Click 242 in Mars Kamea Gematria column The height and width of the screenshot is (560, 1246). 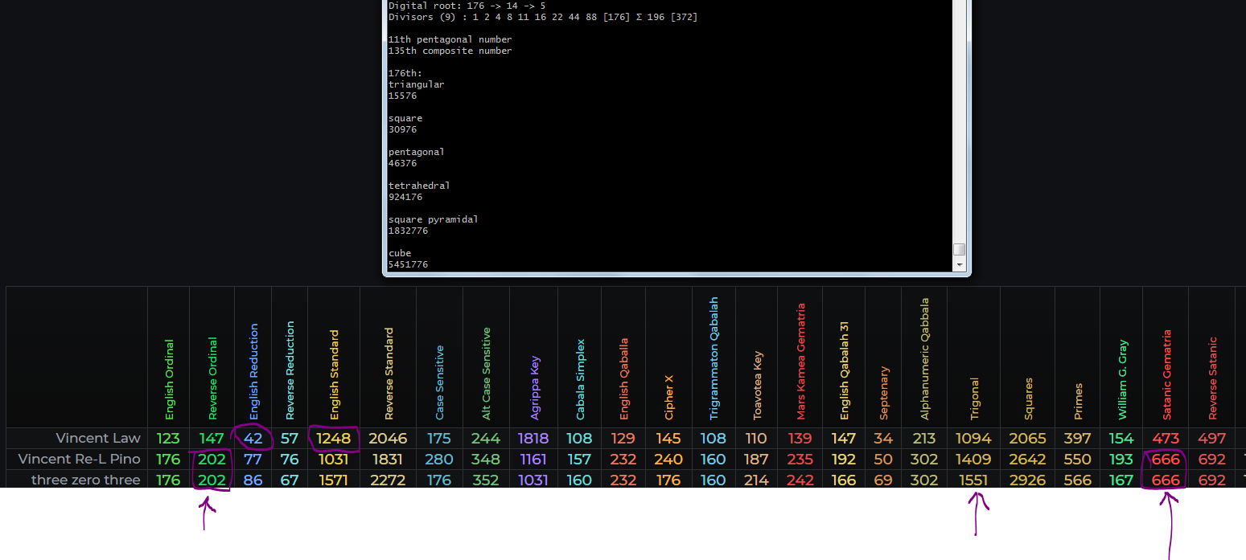[800, 480]
